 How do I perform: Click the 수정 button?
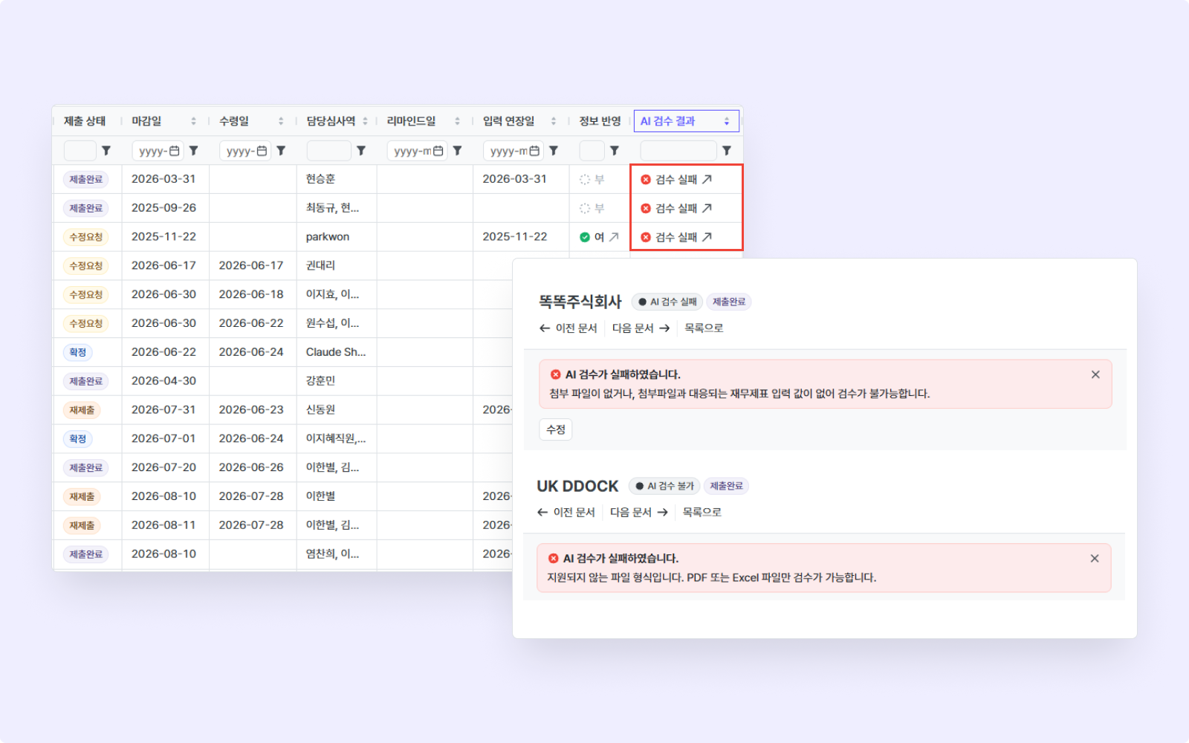(x=556, y=429)
